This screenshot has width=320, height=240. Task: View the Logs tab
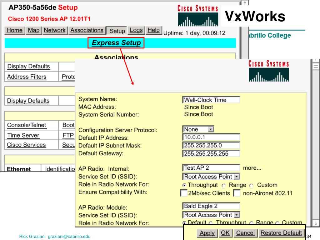pos(136,30)
